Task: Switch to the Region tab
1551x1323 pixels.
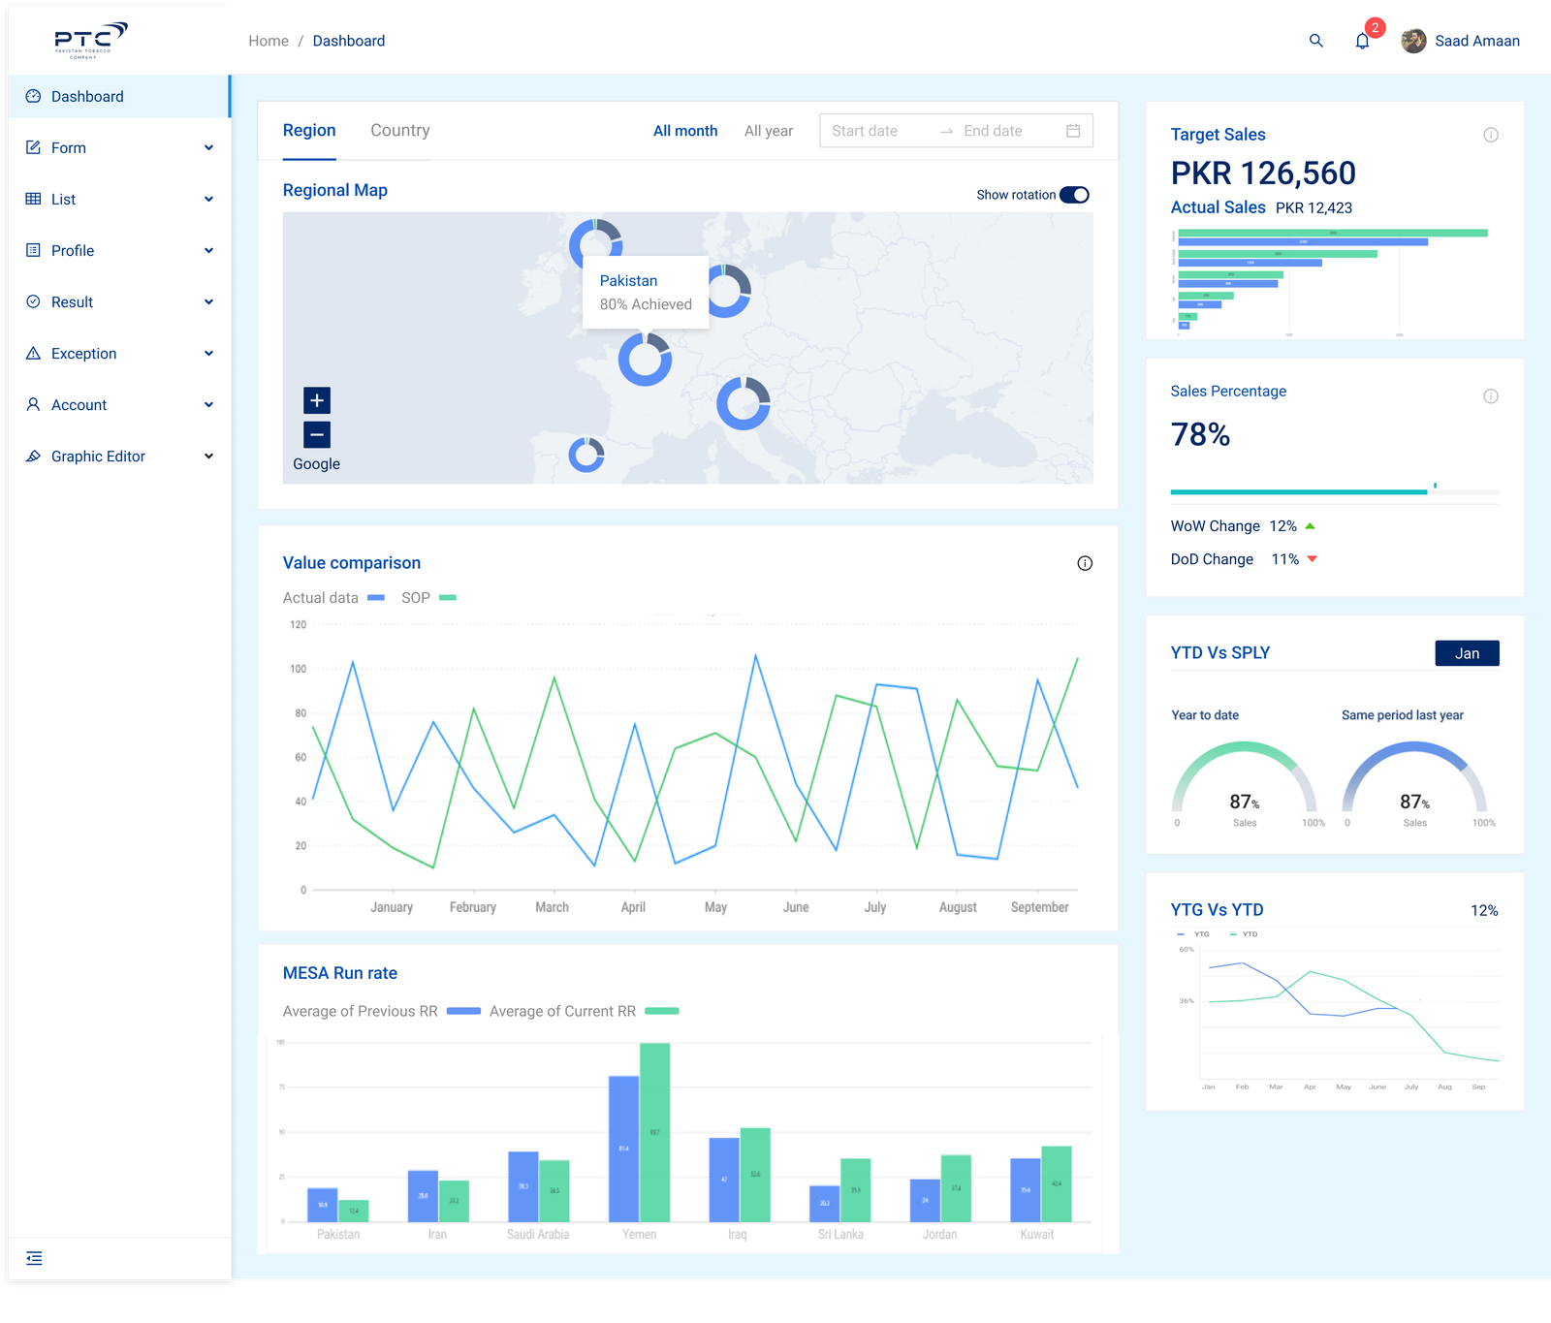Action: (x=309, y=131)
